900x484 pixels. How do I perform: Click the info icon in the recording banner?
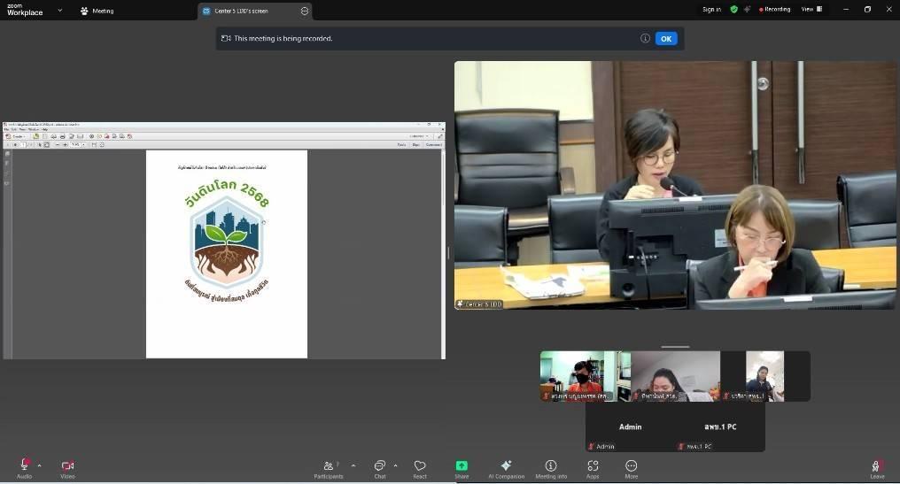click(645, 38)
